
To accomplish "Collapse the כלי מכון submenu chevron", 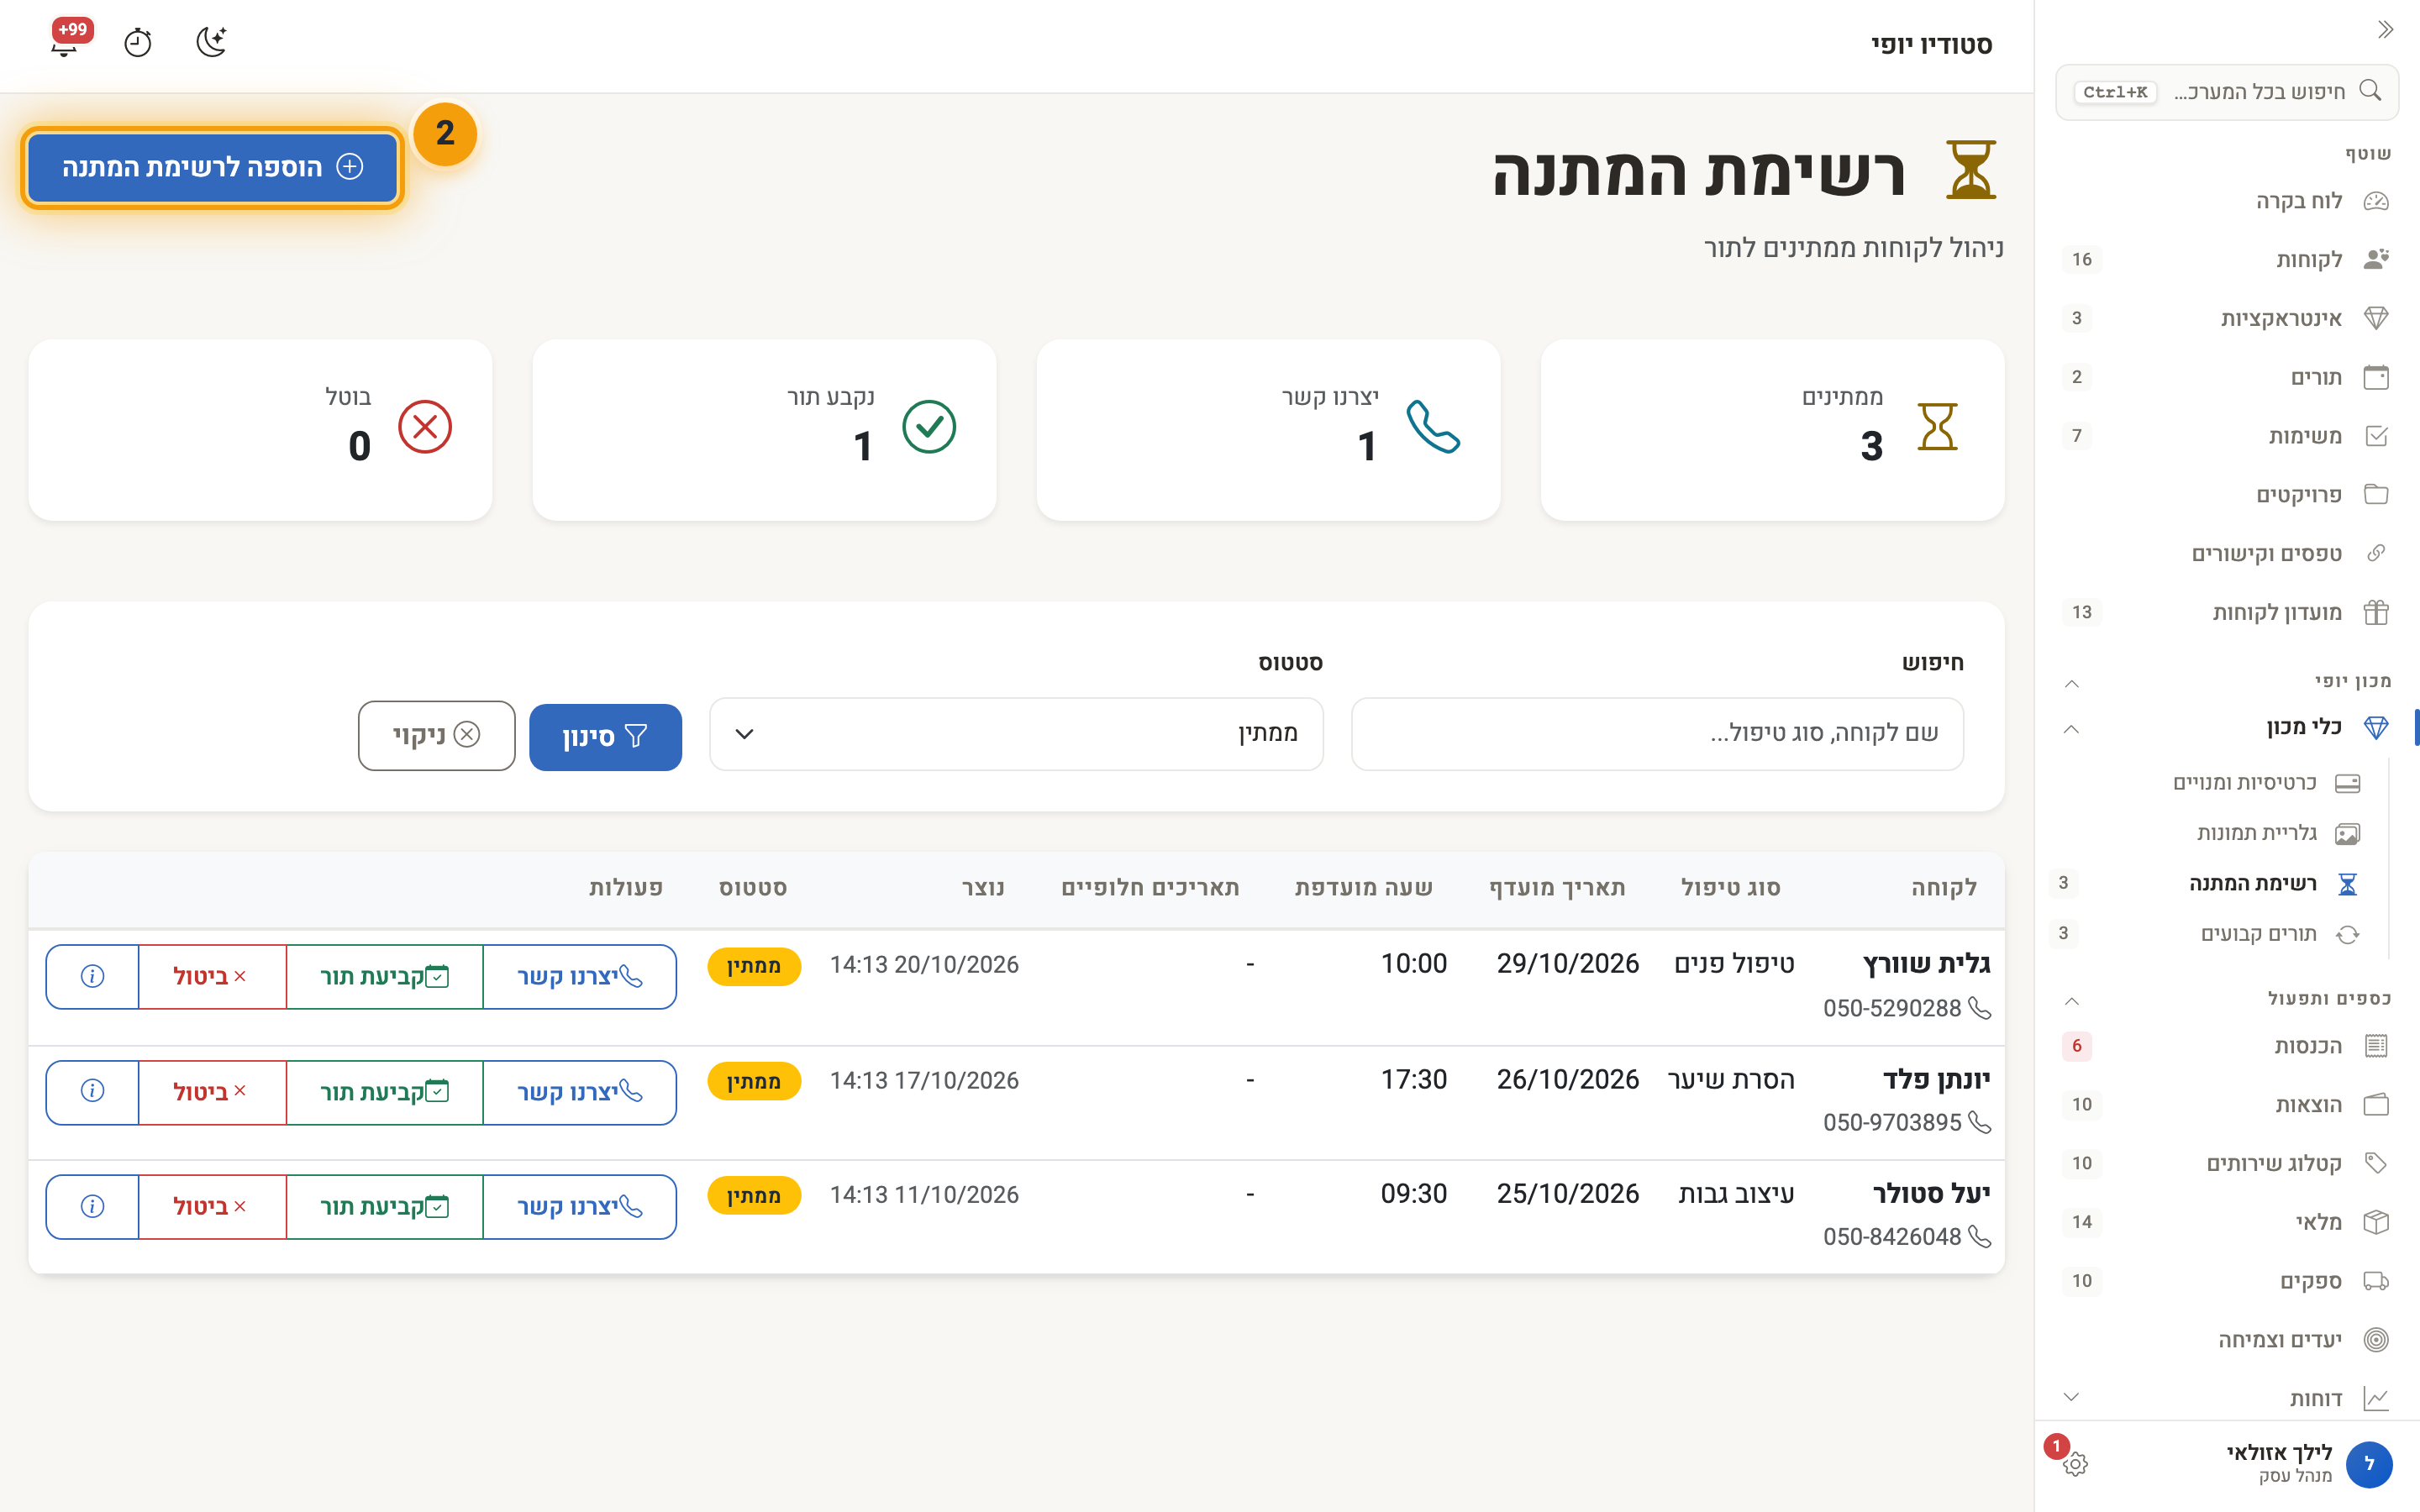I will pyautogui.click(x=2072, y=729).
